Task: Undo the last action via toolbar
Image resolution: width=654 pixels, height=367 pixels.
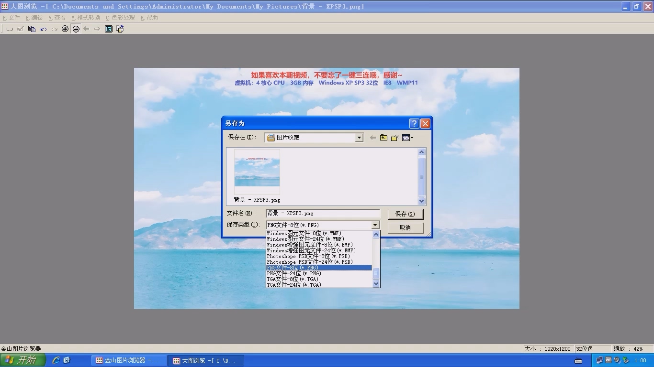Action: (44, 29)
